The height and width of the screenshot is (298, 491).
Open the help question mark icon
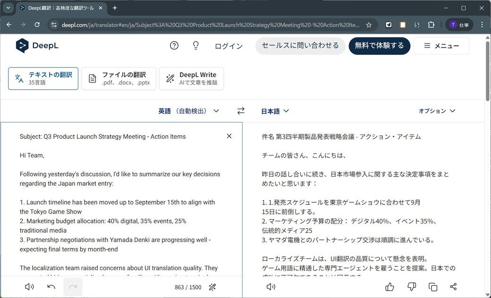pyautogui.click(x=174, y=46)
